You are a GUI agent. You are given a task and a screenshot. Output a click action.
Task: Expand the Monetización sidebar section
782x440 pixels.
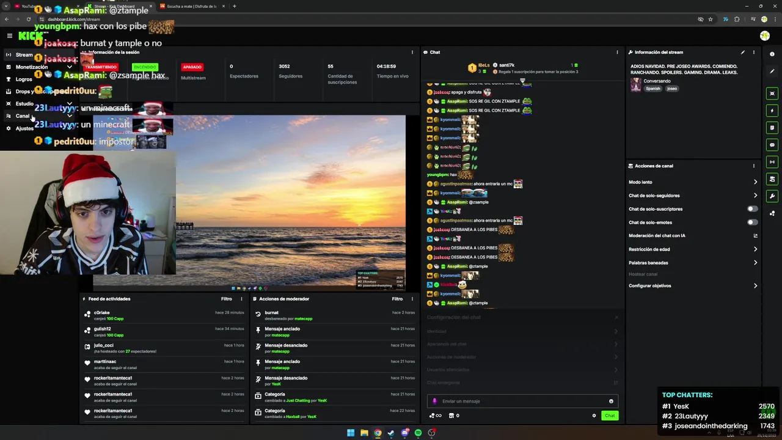tap(69, 67)
